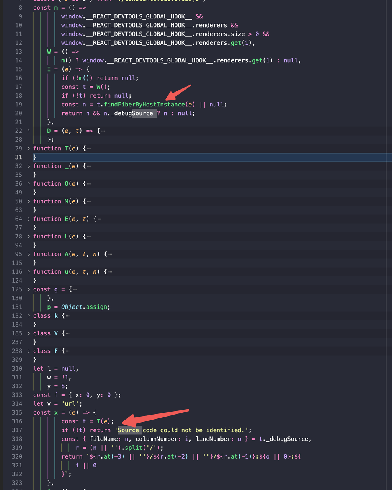This screenshot has width=392, height=490.
Task: Expand the folded const g declaration
Action: click(29, 289)
